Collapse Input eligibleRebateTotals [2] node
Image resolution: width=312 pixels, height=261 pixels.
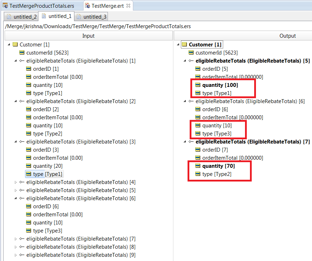16,101
